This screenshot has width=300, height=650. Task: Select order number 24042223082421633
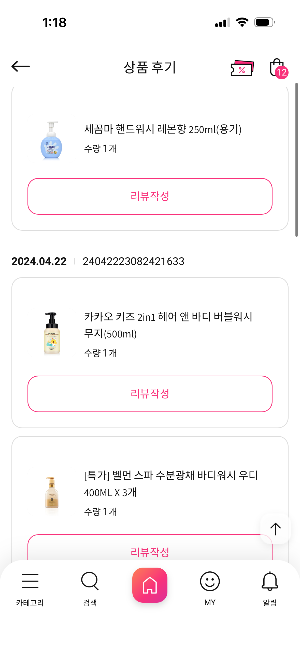click(133, 261)
